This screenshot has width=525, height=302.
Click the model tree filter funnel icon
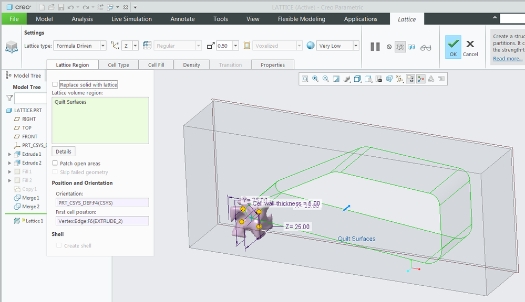point(9,98)
